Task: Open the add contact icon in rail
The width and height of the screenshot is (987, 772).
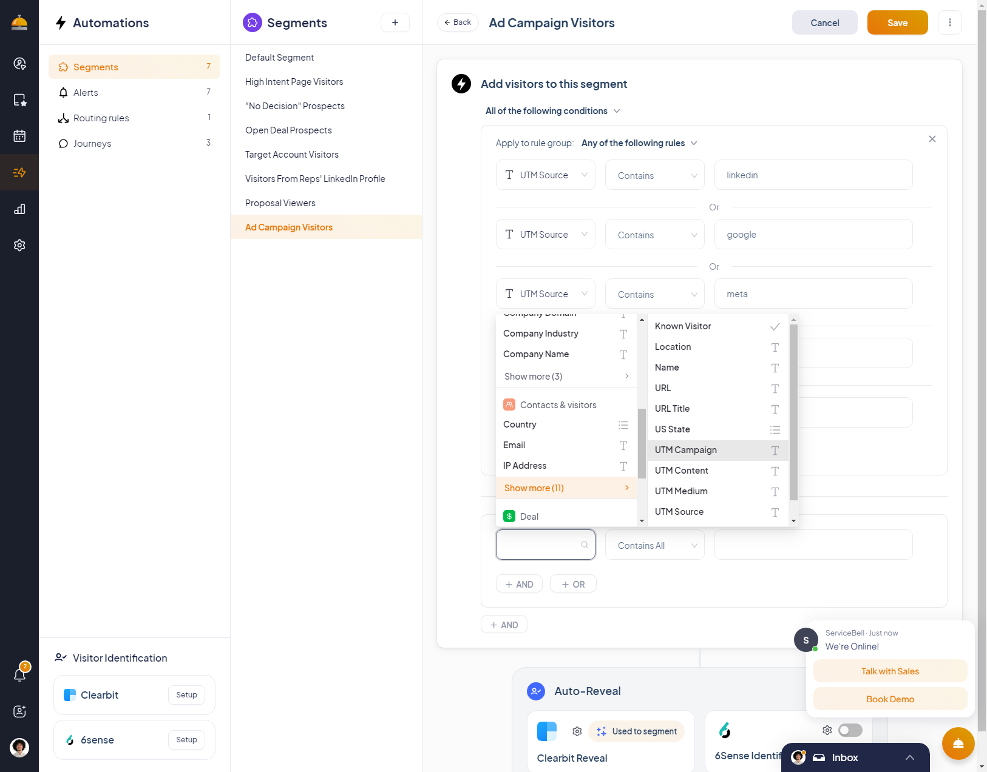Action: 19,711
